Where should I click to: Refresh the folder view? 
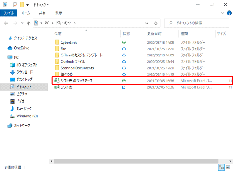pos(156,23)
